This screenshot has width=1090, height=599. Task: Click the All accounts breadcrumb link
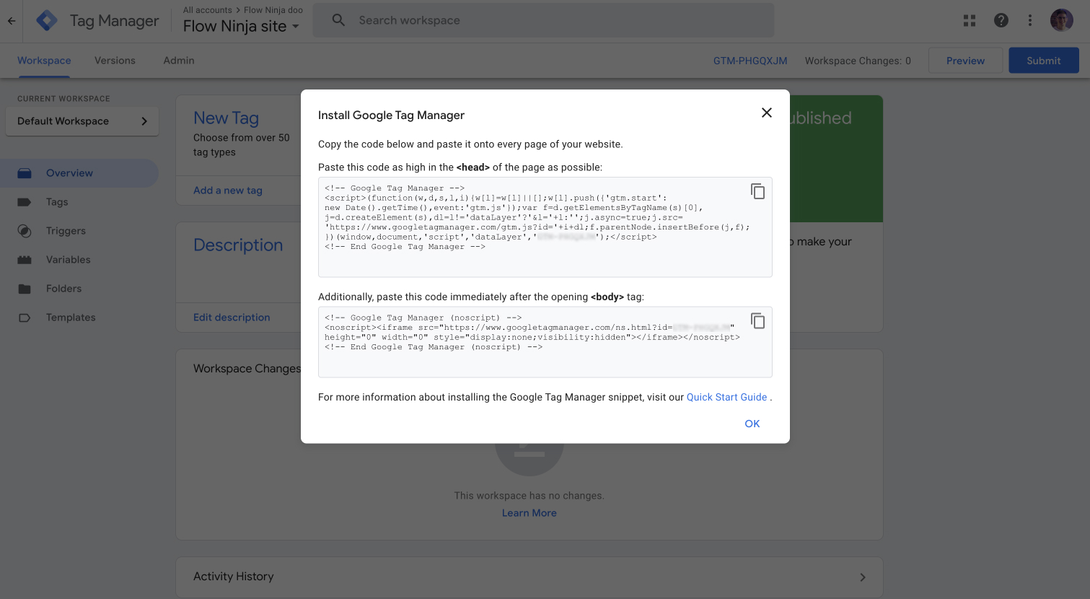coord(208,10)
